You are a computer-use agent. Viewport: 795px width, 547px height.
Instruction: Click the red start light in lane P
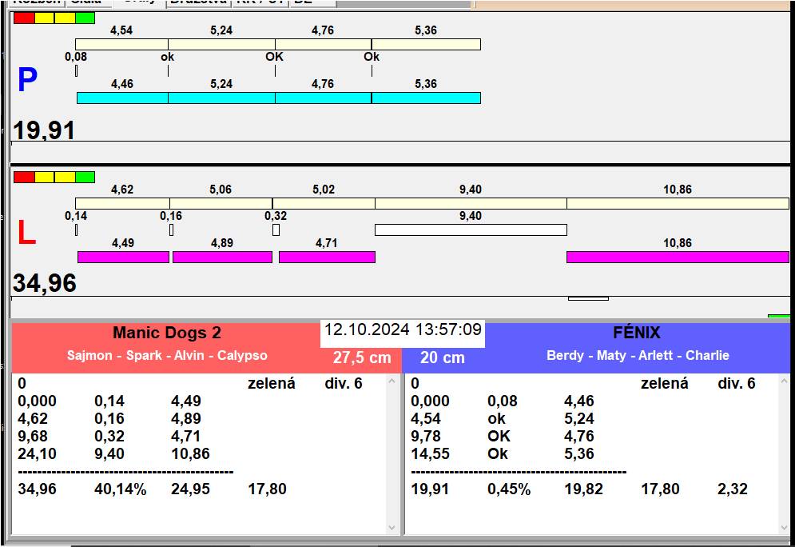click(x=24, y=18)
